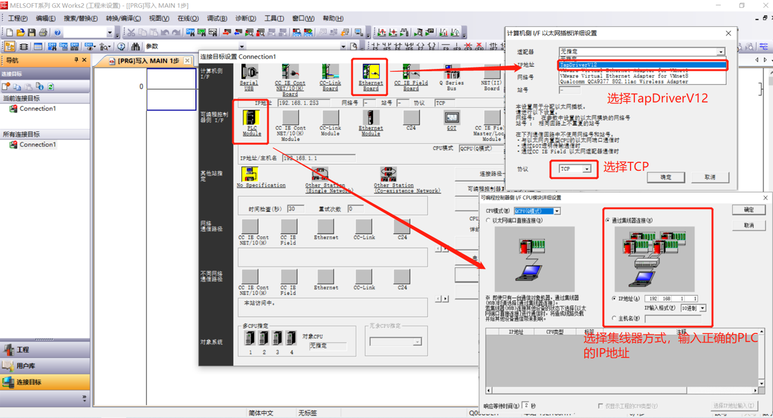
Task: Click the 选择IP地址输入 button
Action: click(734, 406)
